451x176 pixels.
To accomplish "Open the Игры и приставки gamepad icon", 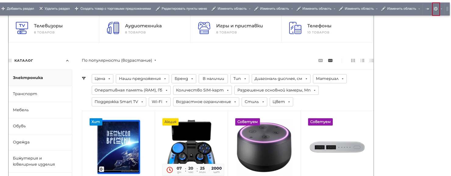I will (x=204, y=28).
